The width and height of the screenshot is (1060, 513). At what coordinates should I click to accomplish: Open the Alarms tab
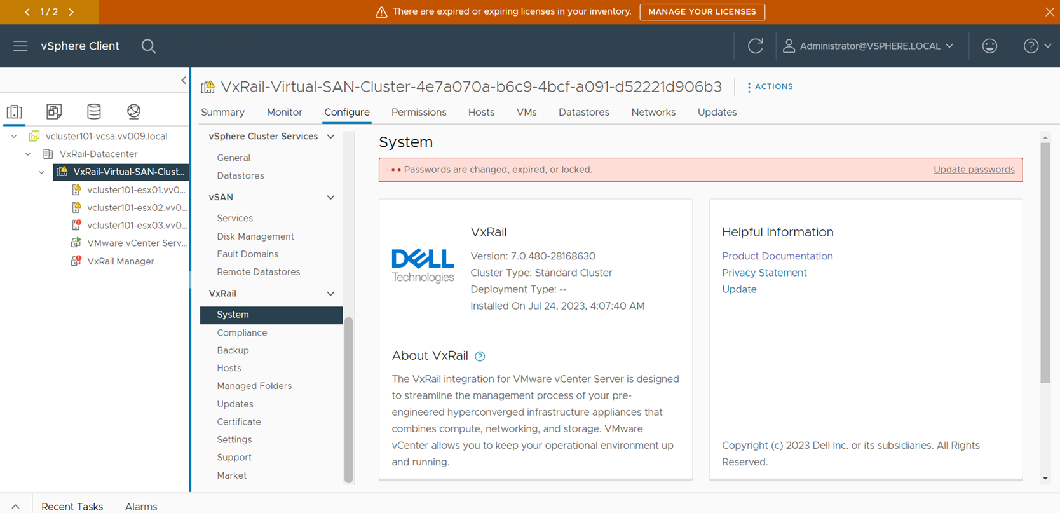coord(141,507)
